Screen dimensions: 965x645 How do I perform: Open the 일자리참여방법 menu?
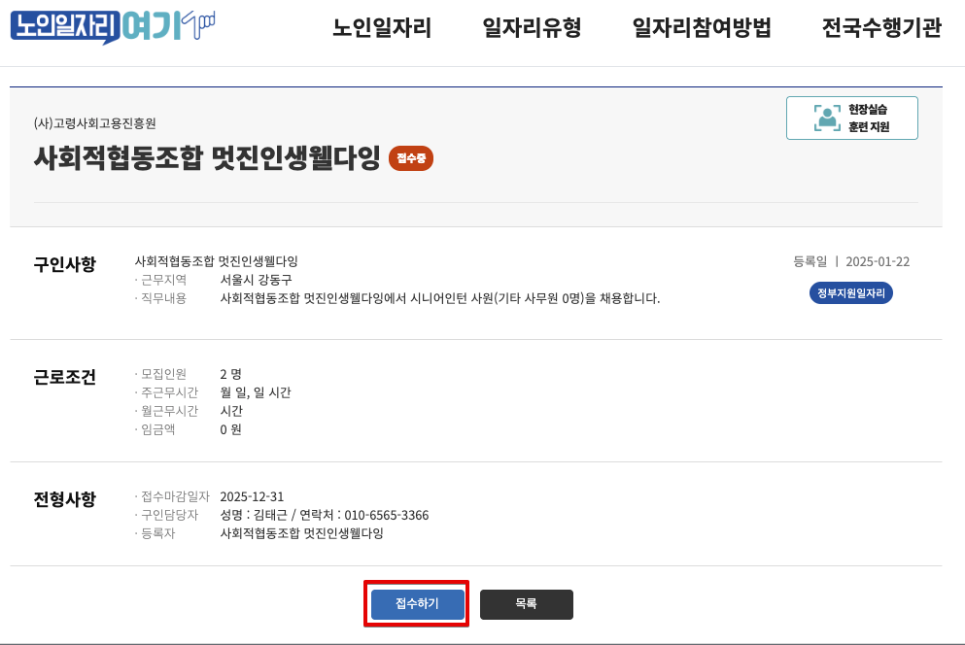pos(700,29)
